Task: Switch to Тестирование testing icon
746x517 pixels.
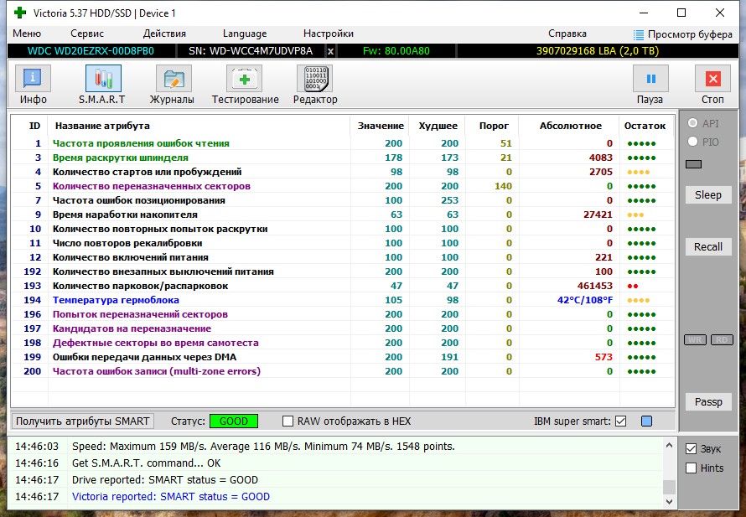Action: click(244, 78)
